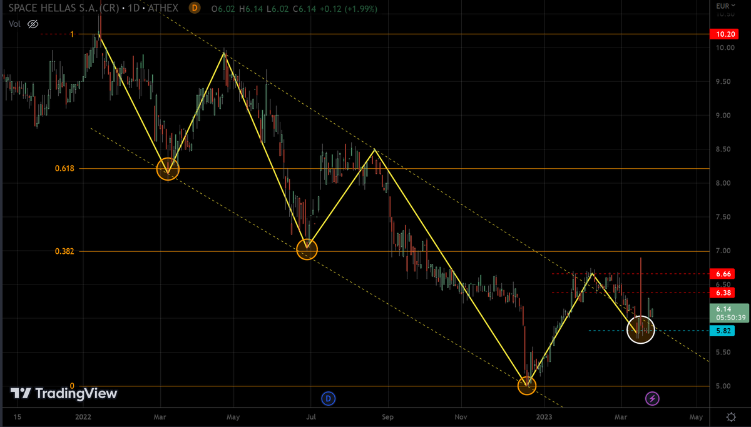Click the 9.00 price axis label
Image resolution: width=751 pixels, height=427 pixels.
(724, 116)
